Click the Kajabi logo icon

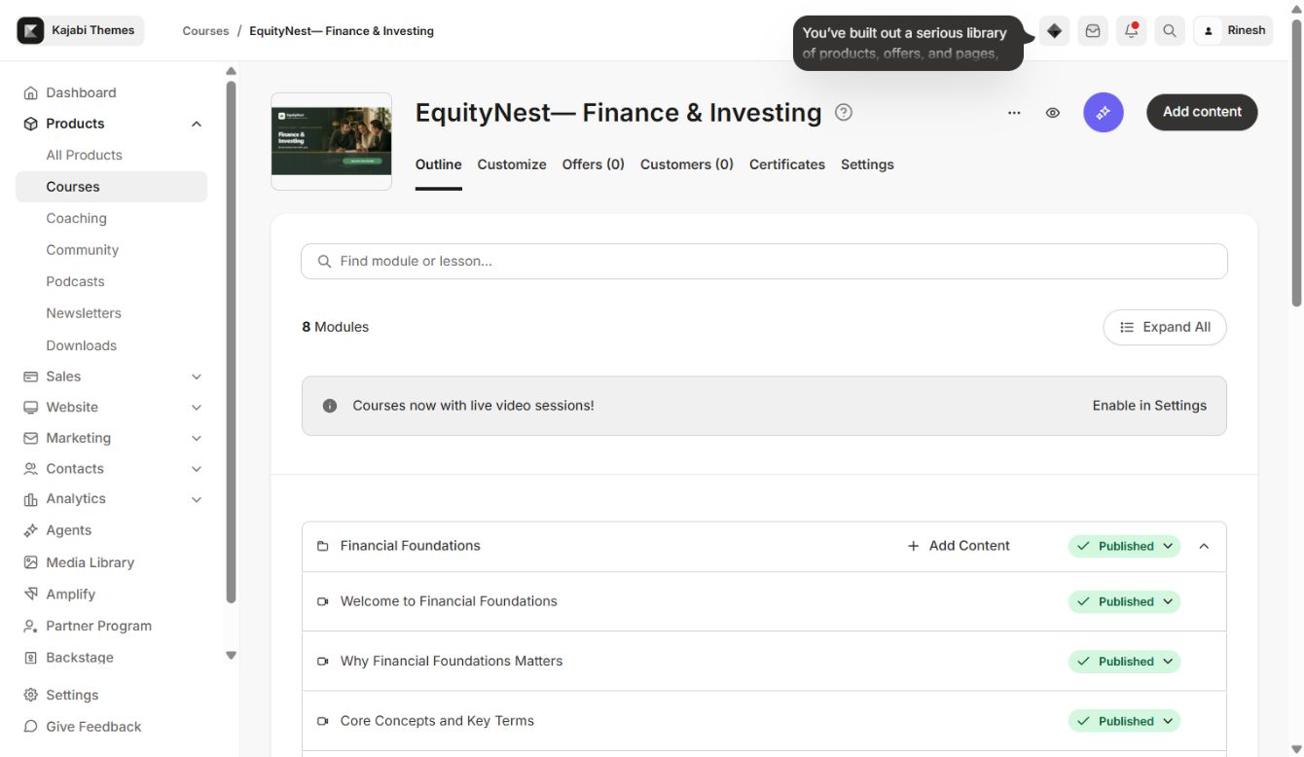pos(31,30)
